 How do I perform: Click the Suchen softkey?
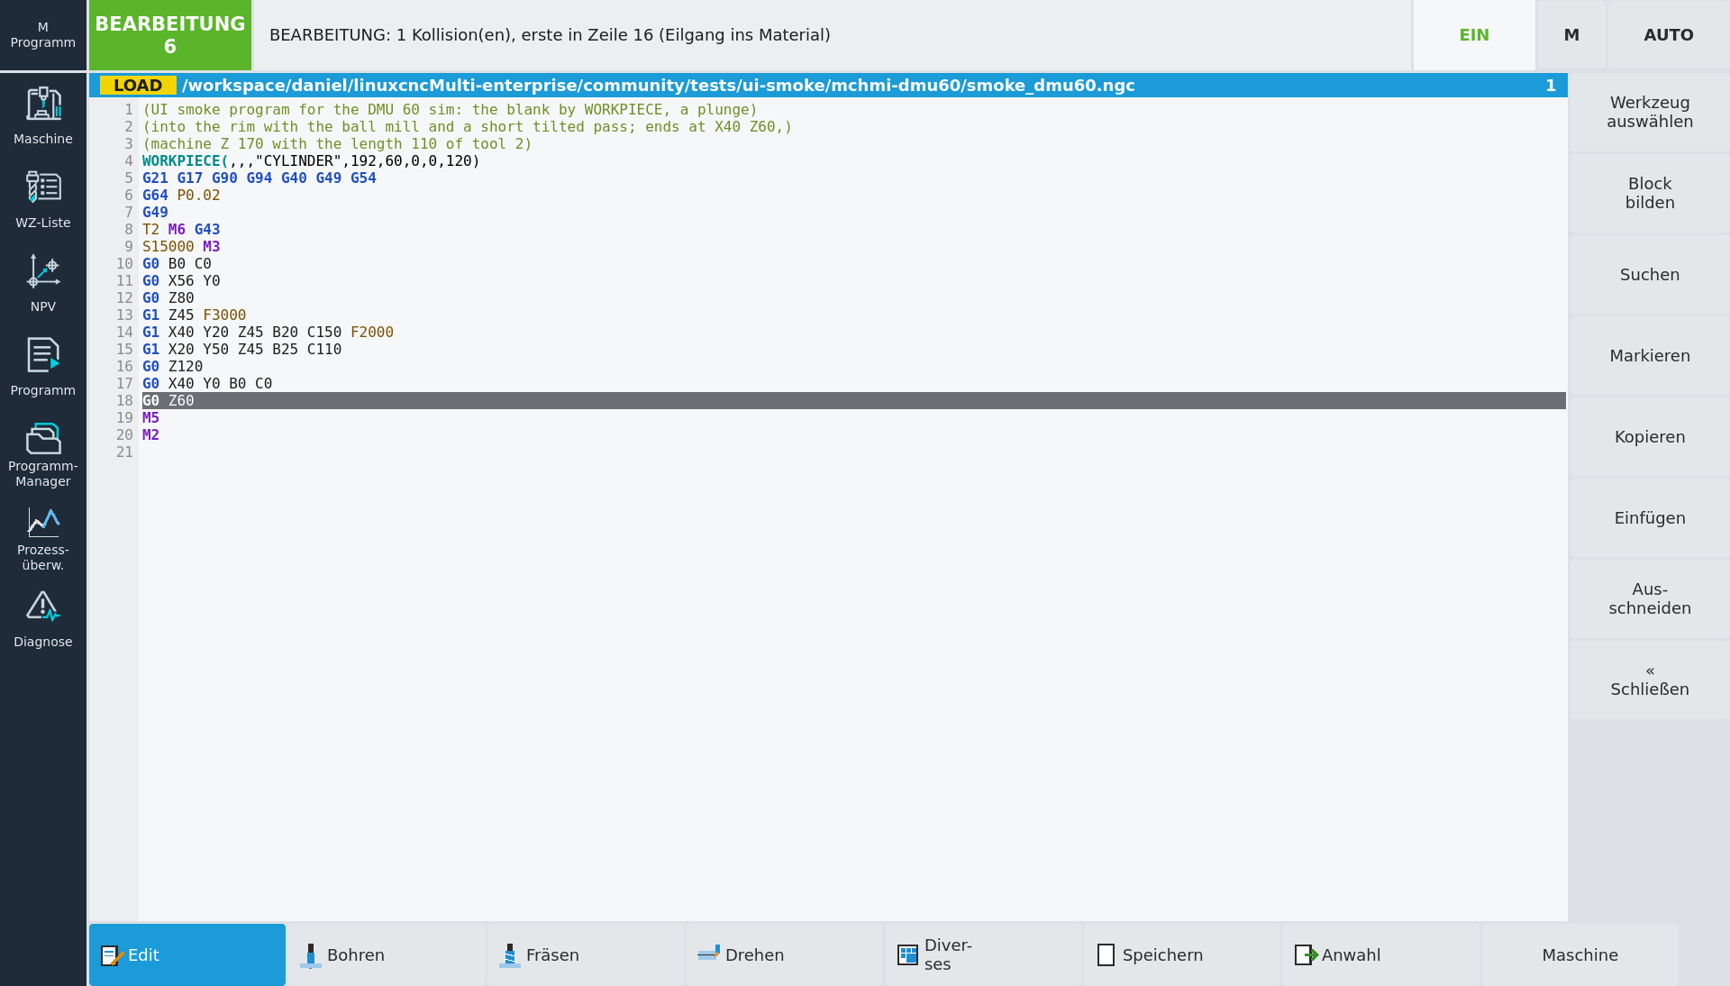pyautogui.click(x=1650, y=274)
